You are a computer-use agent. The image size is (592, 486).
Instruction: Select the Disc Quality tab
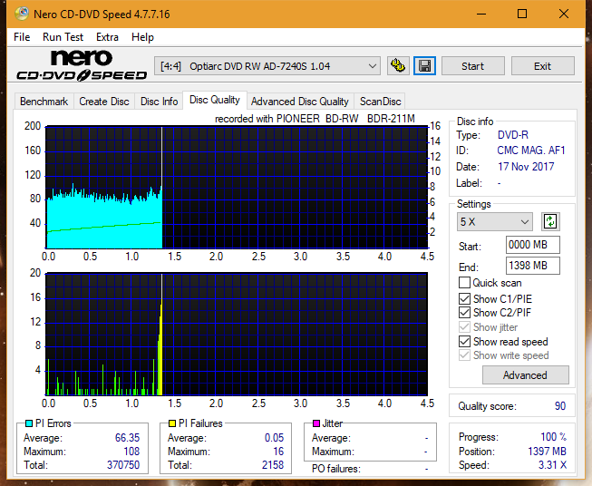pyautogui.click(x=215, y=100)
